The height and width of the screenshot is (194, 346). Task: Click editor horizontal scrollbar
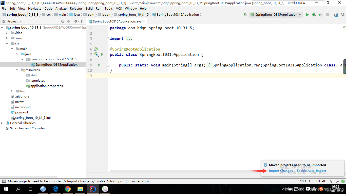pyautogui.click(x=185, y=171)
